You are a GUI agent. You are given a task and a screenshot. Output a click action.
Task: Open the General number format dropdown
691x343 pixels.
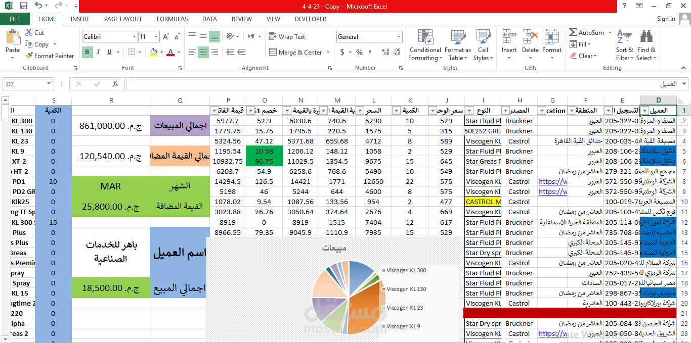[399, 37]
